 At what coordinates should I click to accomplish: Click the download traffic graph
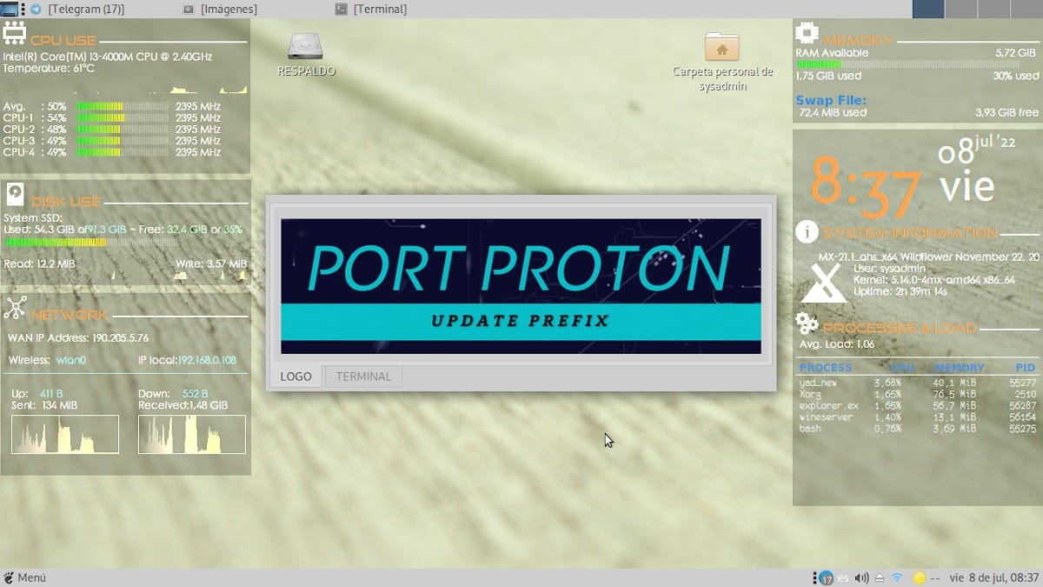pos(192,434)
